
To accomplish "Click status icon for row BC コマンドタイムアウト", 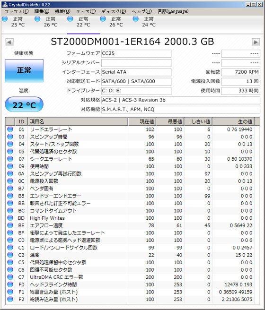I will pyautogui.click(x=10, y=211).
